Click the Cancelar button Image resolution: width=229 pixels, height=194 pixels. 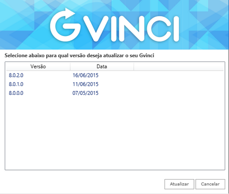[210, 184]
